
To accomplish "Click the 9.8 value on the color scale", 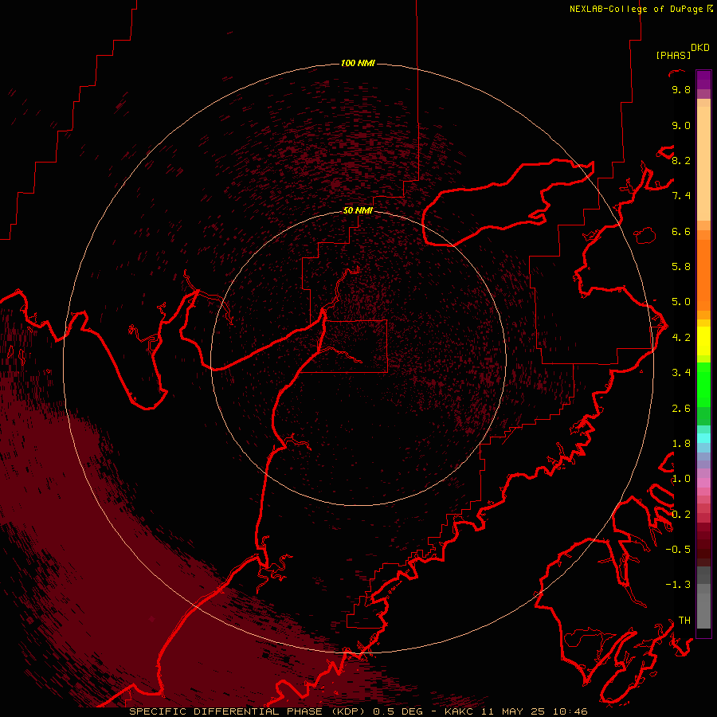I will click(x=681, y=89).
